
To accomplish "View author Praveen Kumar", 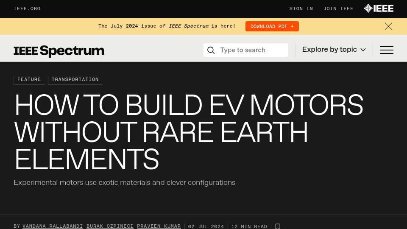I will [159, 226].
